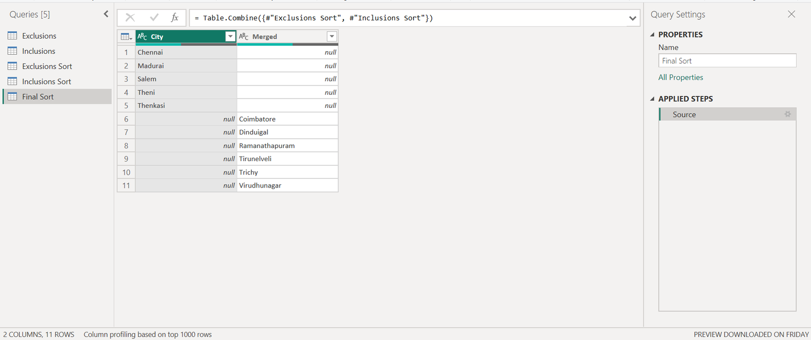
Task: Click column profiling status text
Action: (x=148, y=334)
